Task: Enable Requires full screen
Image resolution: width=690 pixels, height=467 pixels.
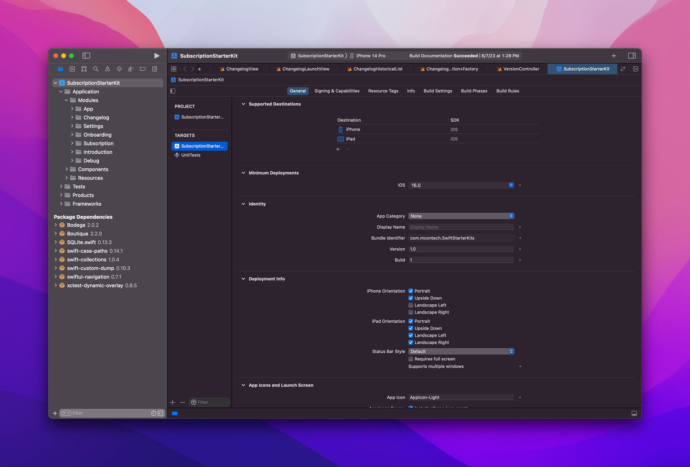Action: point(411,359)
